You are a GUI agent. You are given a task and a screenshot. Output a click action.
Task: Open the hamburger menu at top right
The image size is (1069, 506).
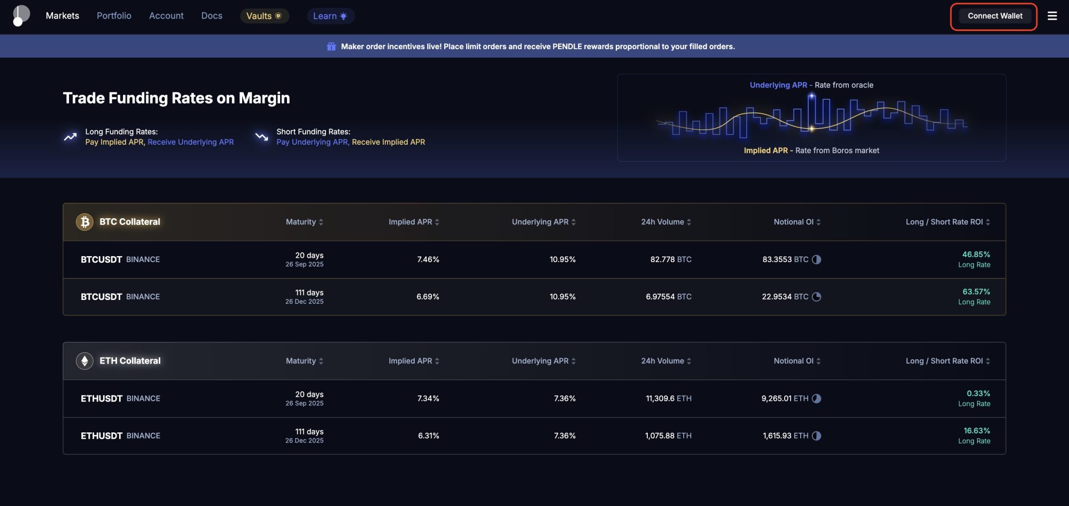(1052, 16)
